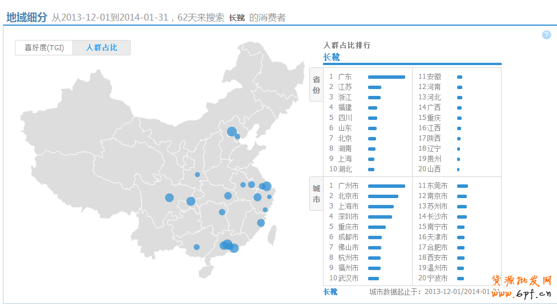Open the 省份 ranking side tab
This screenshot has width=557, height=306.
tap(316, 85)
